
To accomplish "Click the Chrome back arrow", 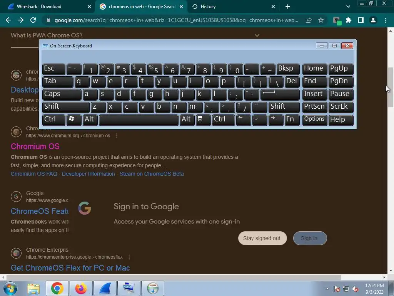I will (8, 20).
